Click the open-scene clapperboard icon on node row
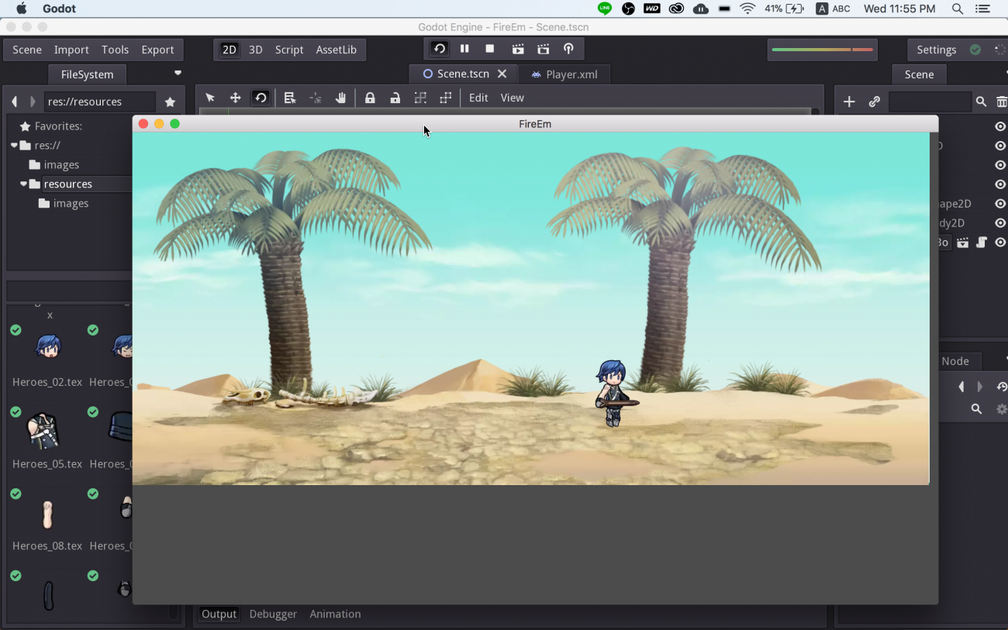 [962, 243]
